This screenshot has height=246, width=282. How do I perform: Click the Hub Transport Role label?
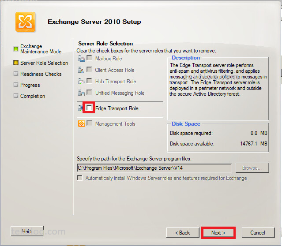coord(116,82)
